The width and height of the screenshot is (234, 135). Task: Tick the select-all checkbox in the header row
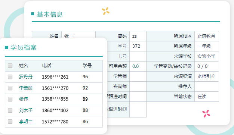point(10,66)
